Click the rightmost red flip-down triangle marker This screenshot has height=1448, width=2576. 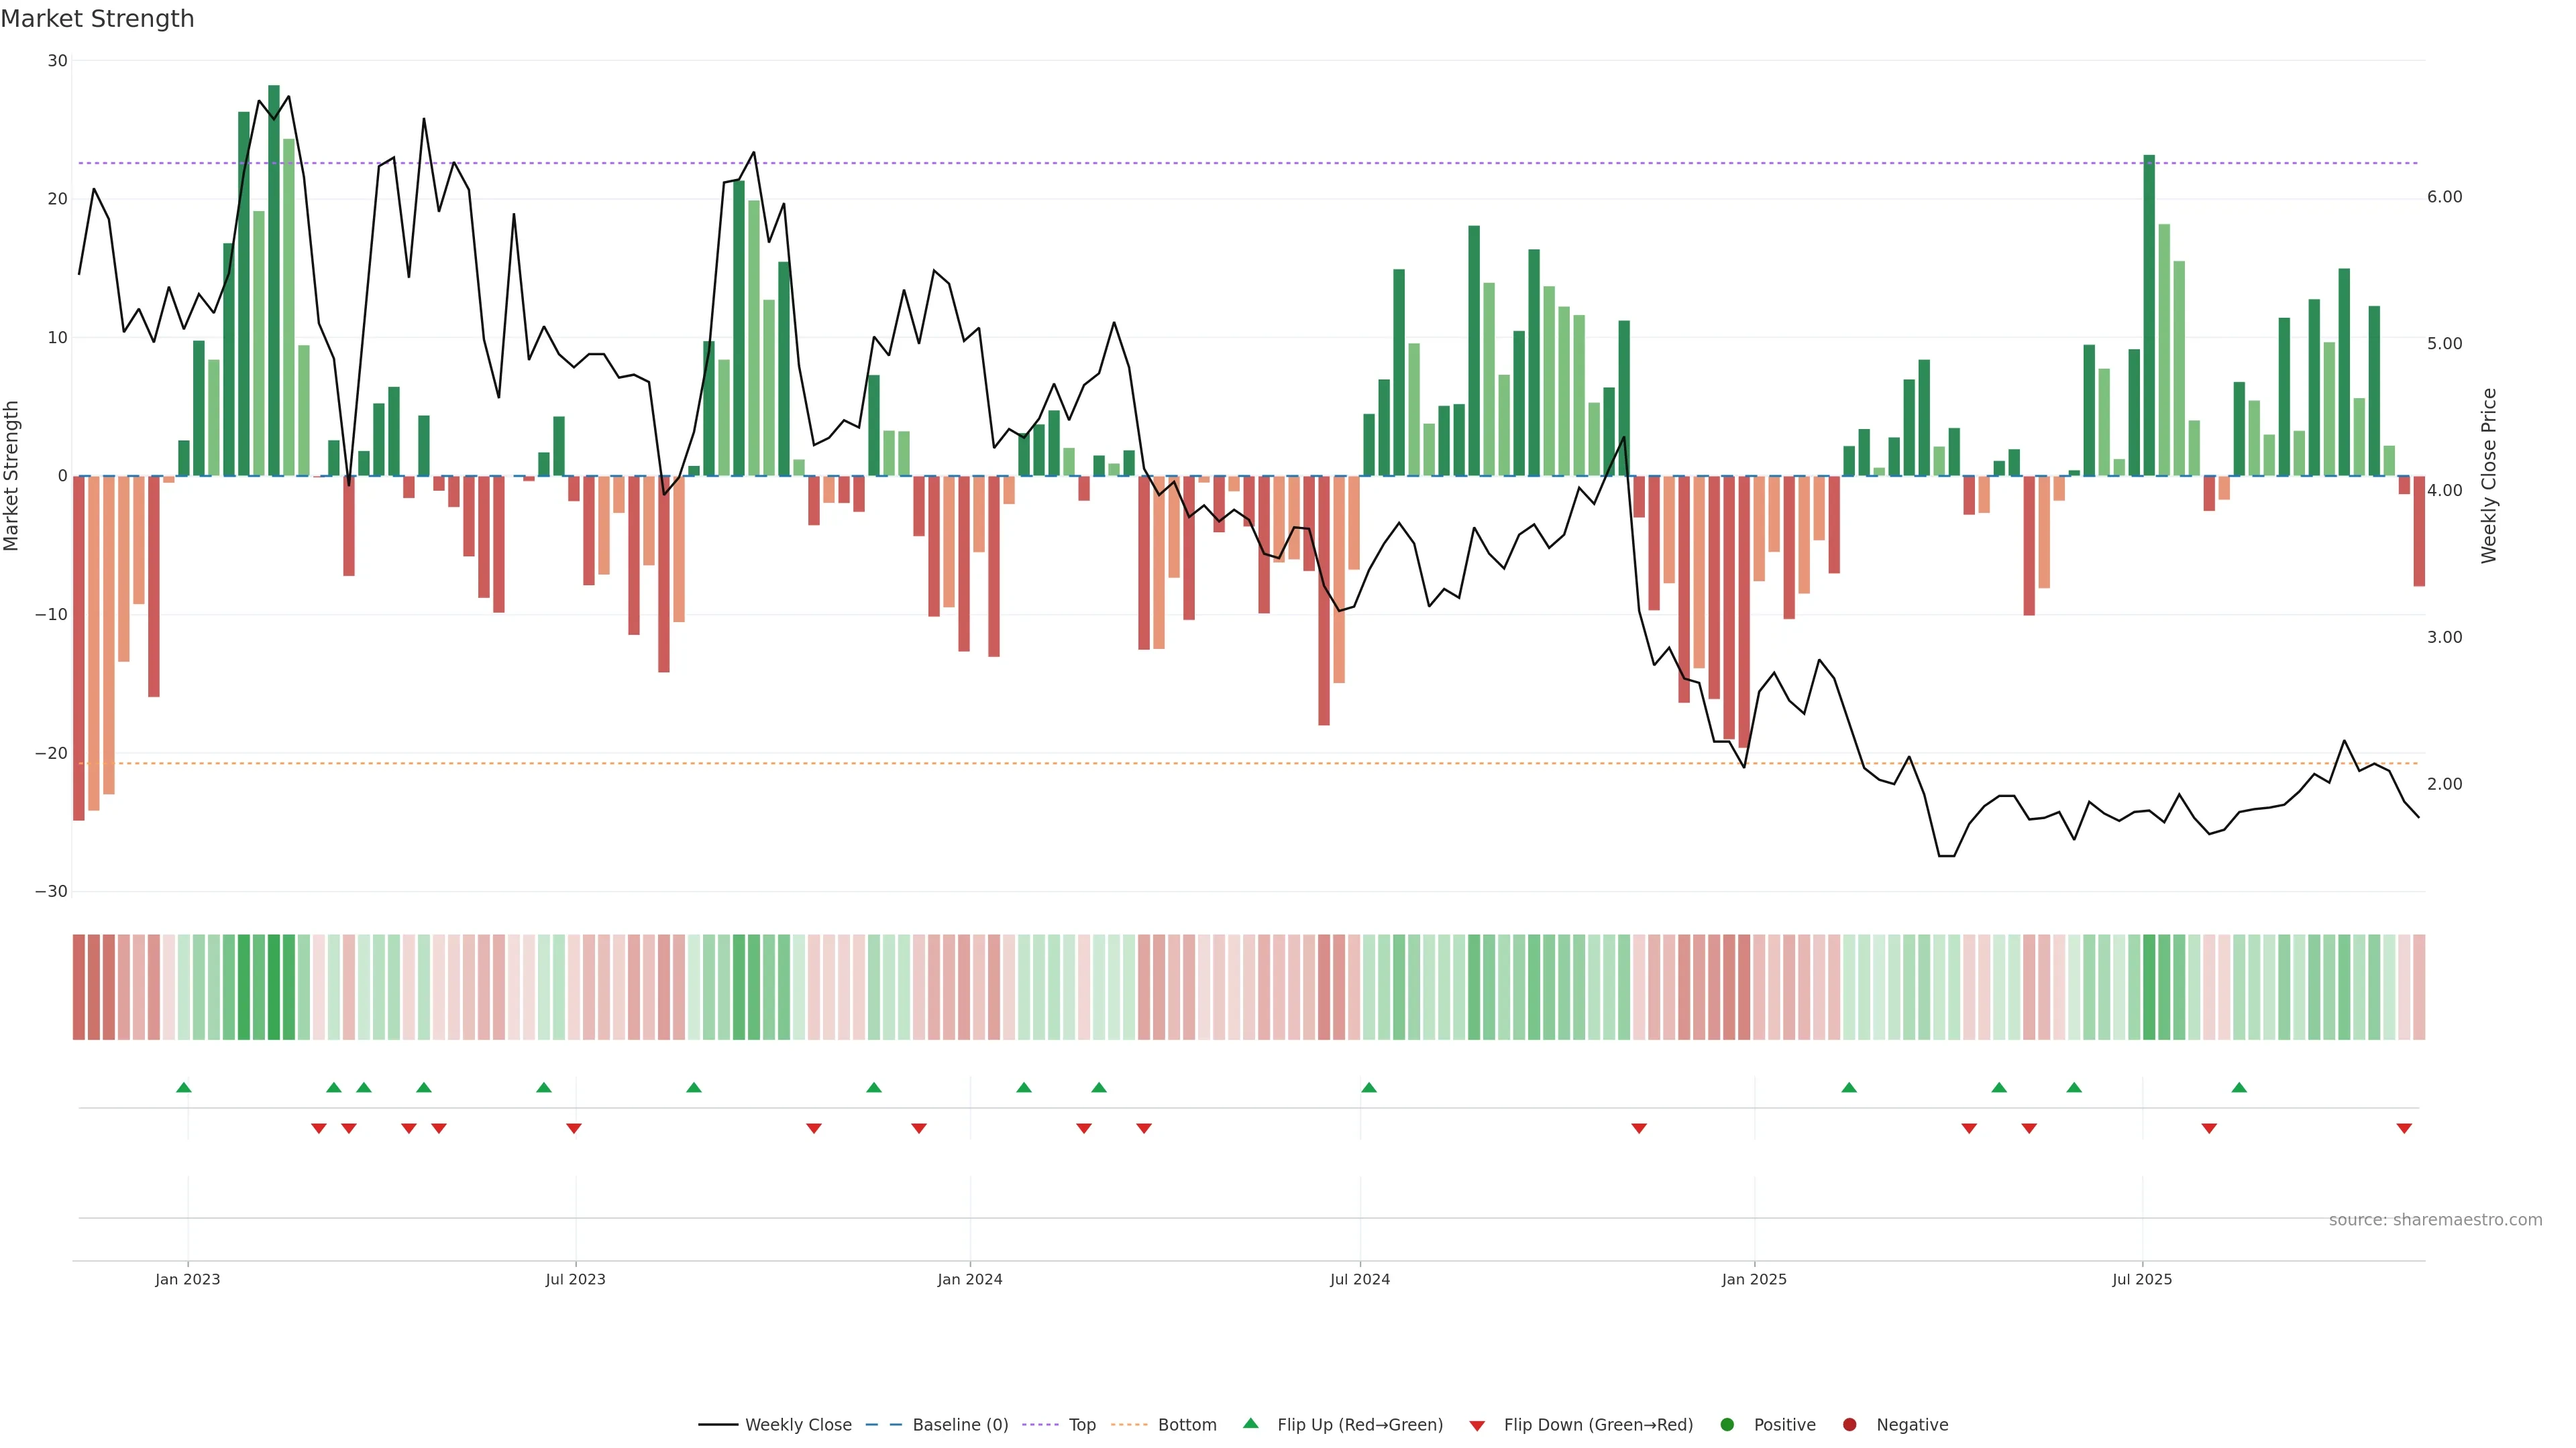[x=2404, y=1128]
